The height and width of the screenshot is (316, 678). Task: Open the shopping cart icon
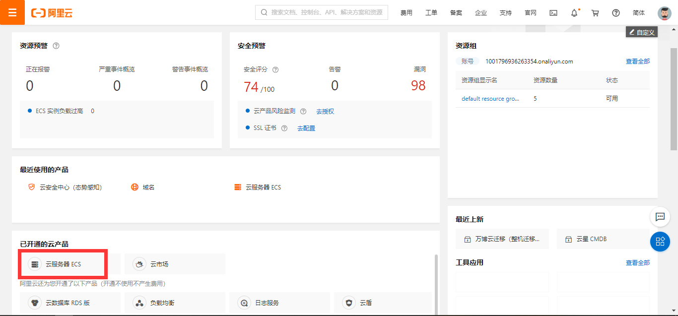click(595, 13)
